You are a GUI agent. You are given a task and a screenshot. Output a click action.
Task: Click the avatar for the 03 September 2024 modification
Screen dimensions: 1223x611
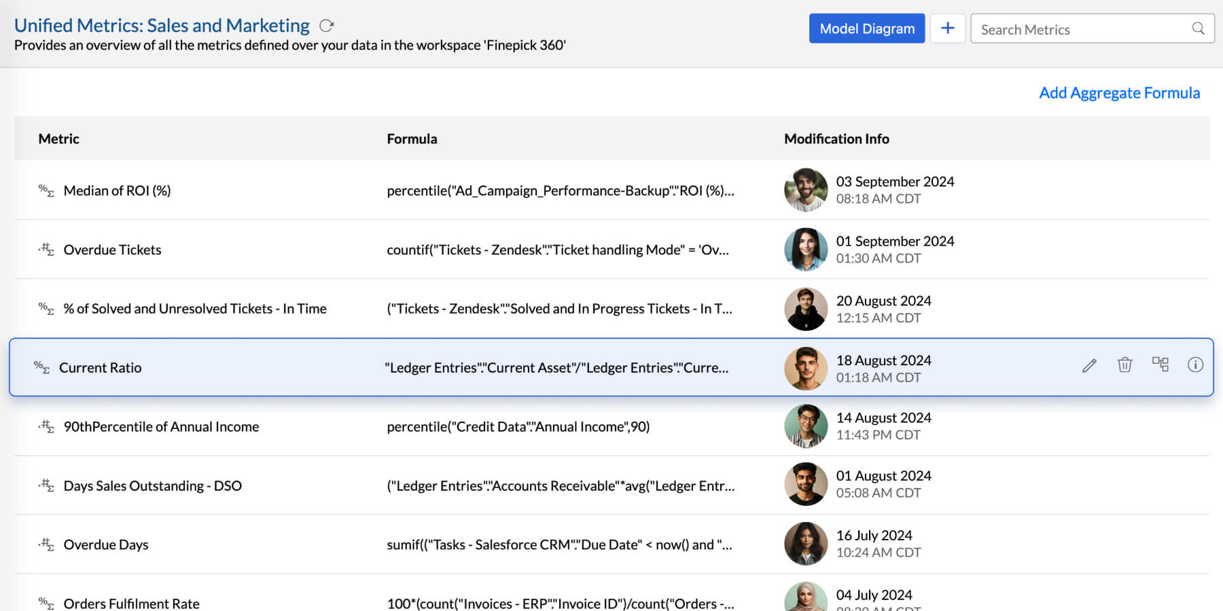click(x=806, y=190)
